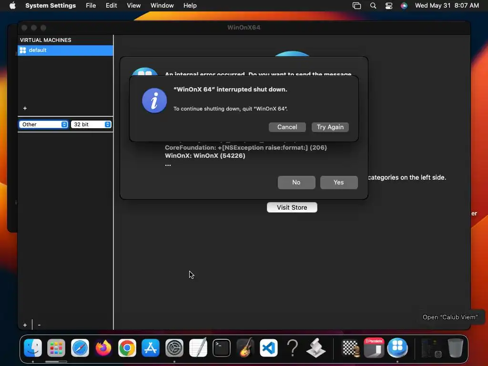
Task: Launch Visual Studio Code from Dock
Action: (x=269, y=347)
